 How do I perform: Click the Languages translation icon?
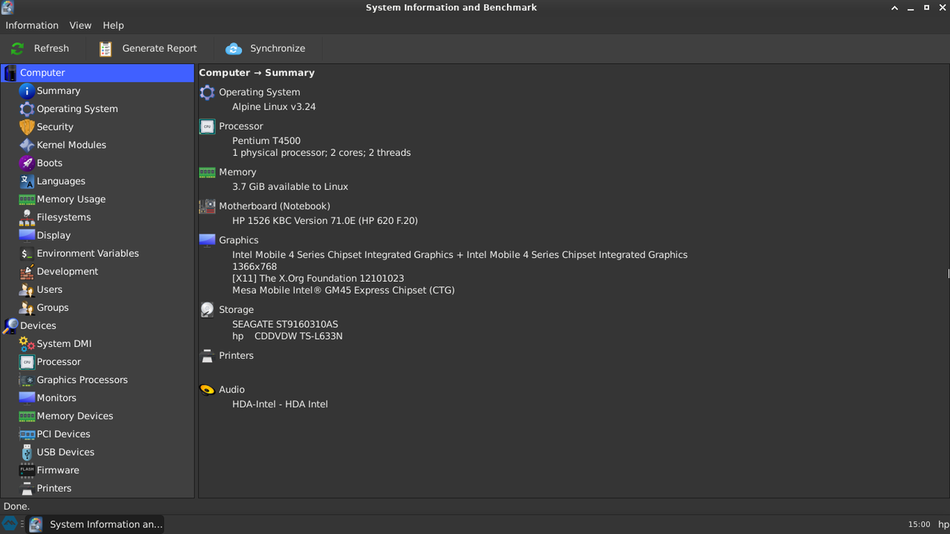click(27, 181)
